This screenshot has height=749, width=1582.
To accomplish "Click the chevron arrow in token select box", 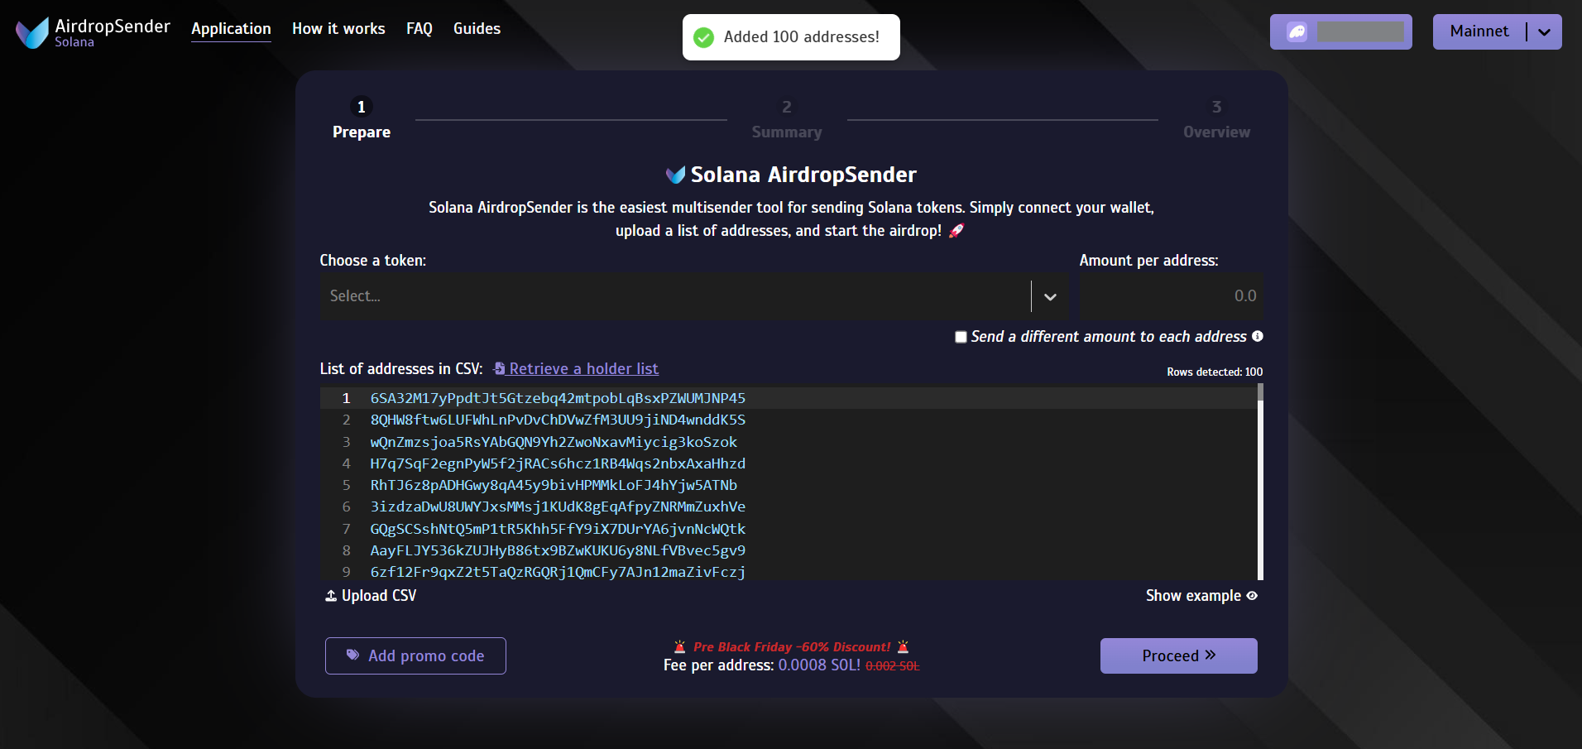I will pos(1050,297).
